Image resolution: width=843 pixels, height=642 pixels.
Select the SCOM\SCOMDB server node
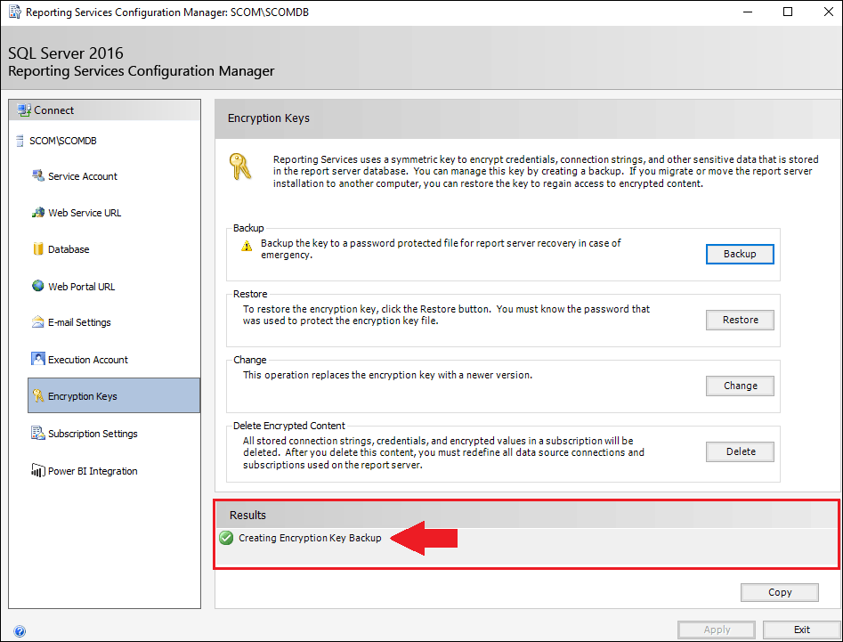point(63,141)
